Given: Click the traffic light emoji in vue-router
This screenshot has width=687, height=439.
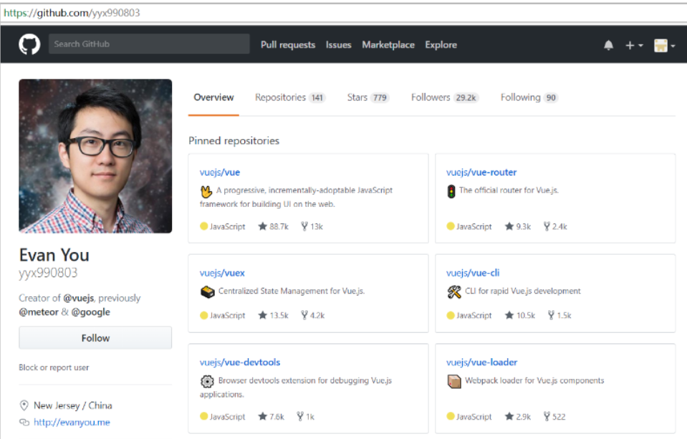Looking at the screenshot, I should tap(451, 191).
